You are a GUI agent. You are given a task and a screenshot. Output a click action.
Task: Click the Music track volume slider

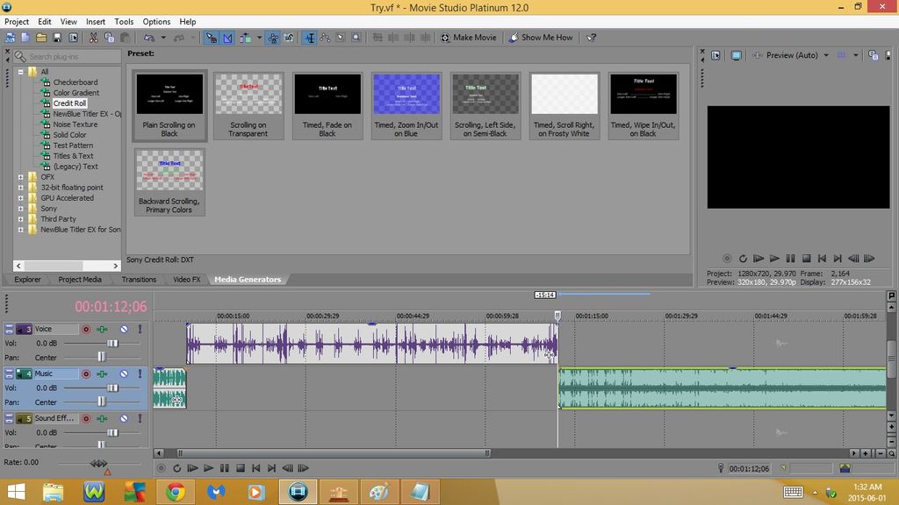[x=112, y=388]
